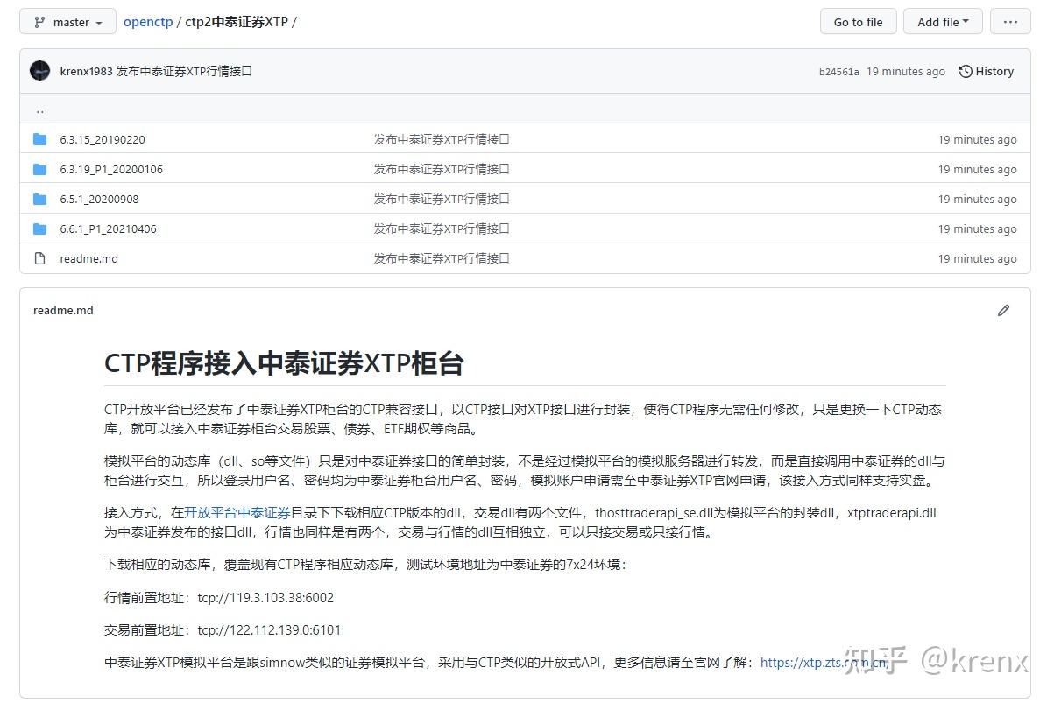Edit readme.md using the pencil icon
Viewport: 1054px width, 703px height.
pos(1003,310)
